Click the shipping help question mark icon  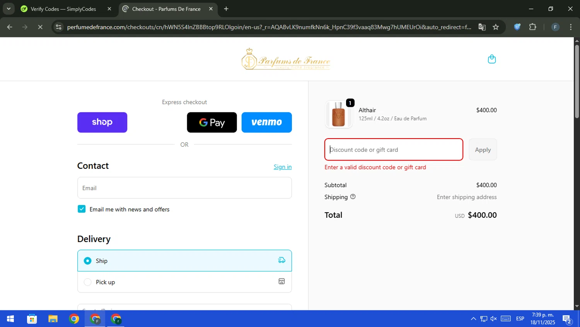tap(353, 197)
